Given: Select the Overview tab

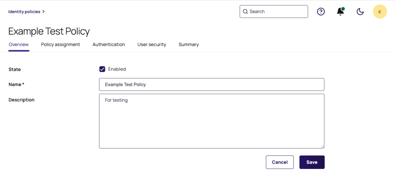Looking at the screenshot, I should 19,44.
